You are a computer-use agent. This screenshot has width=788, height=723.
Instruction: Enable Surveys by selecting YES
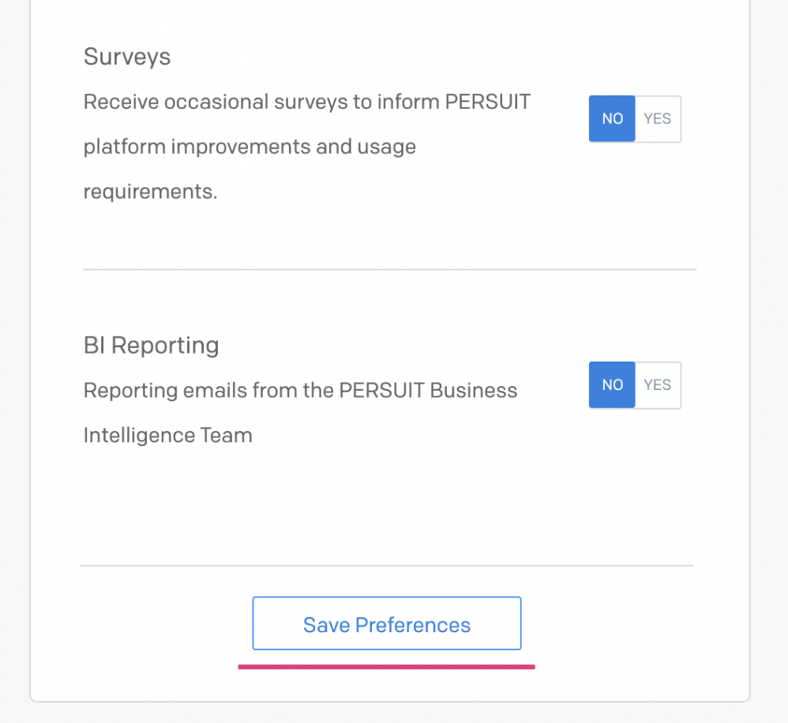pos(658,119)
